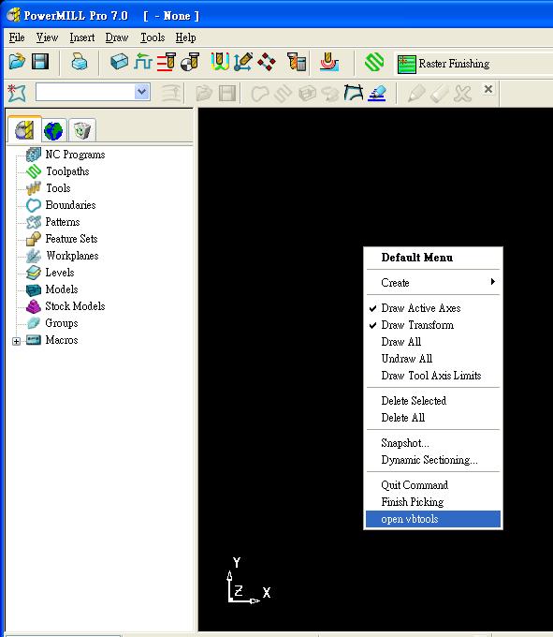Choose Undraw All in context menu

click(x=433, y=359)
